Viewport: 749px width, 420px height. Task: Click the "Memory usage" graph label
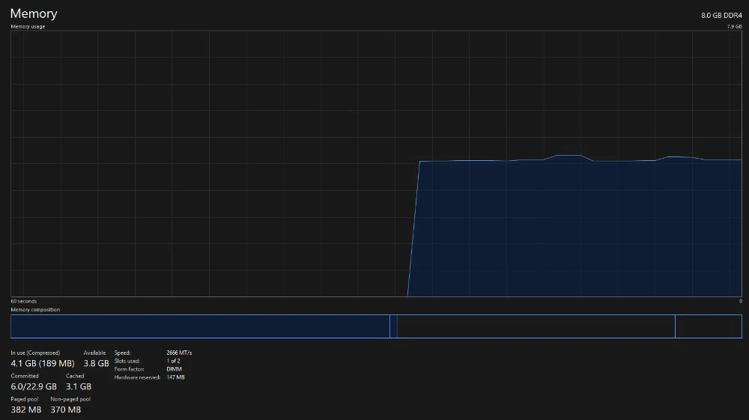(28, 27)
